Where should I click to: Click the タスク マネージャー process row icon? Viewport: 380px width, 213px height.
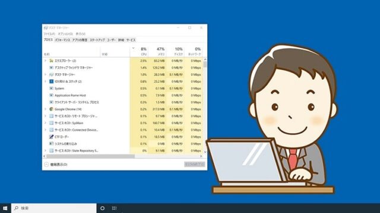pyautogui.click(x=51, y=75)
